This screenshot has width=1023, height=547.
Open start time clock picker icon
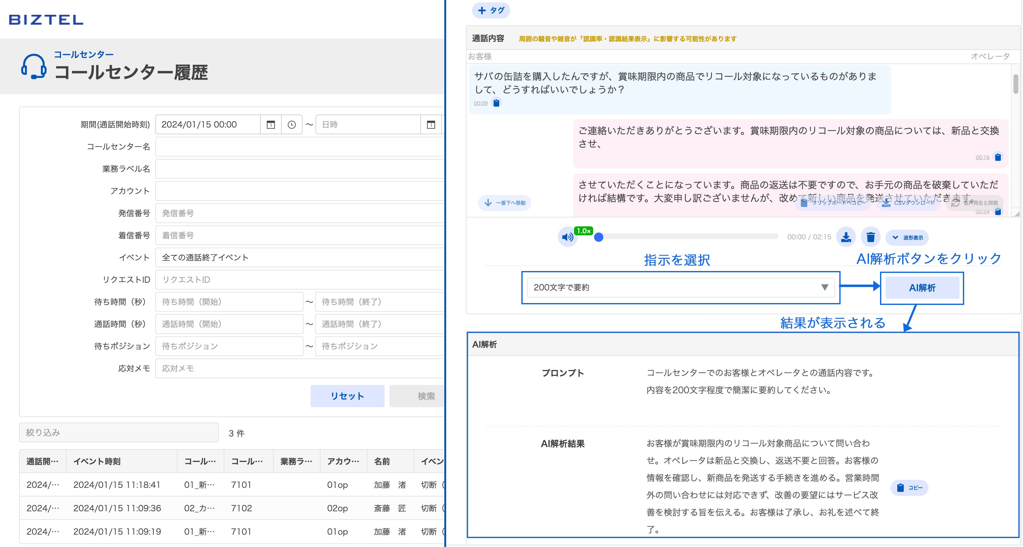(292, 125)
